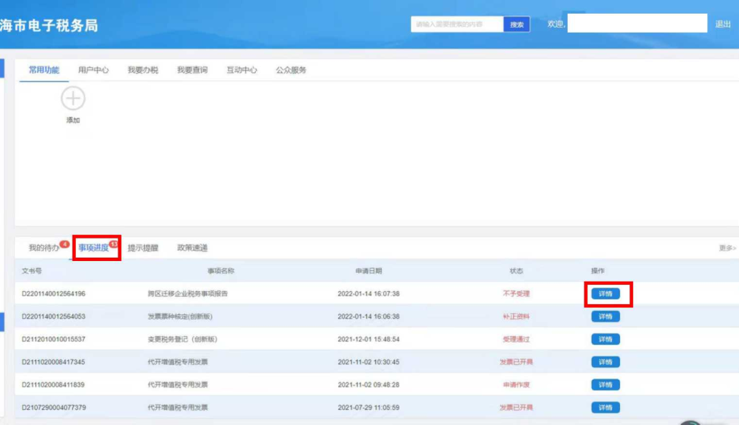Click the 搜索 search button
Viewport: 739px width, 425px height.
tap(517, 25)
